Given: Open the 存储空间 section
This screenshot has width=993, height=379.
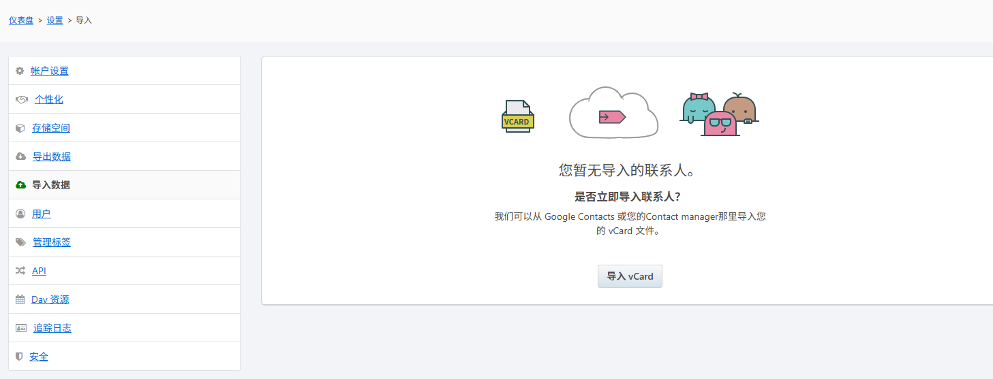Looking at the screenshot, I should 51,128.
